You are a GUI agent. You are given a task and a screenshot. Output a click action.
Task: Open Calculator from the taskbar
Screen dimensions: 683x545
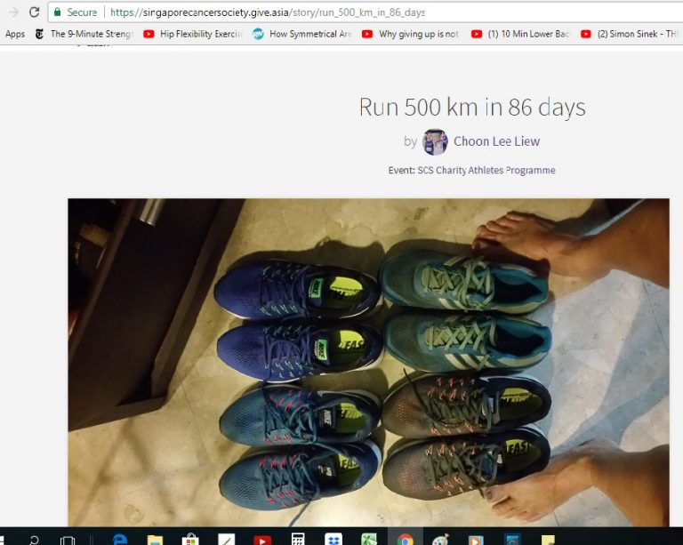click(298, 540)
